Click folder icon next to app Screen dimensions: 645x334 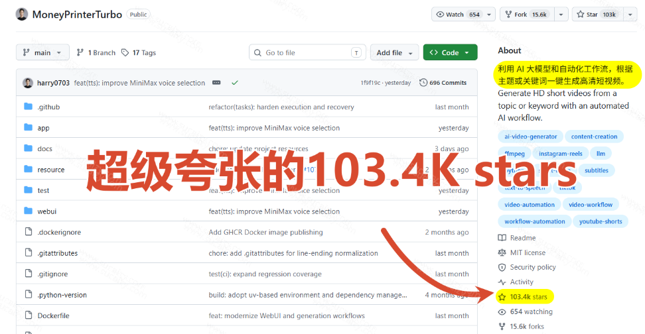coord(28,127)
